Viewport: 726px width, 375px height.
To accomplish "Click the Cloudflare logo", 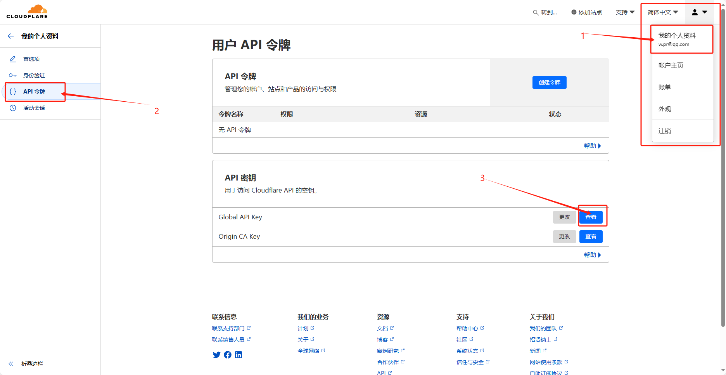I will coord(27,12).
